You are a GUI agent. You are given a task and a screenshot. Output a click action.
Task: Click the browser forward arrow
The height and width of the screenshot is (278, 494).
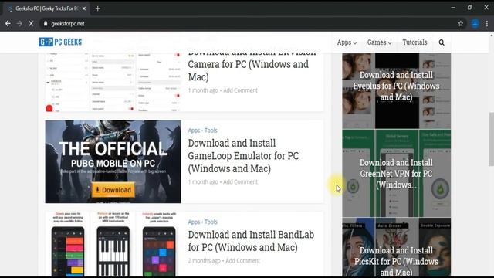(x=19, y=24)
